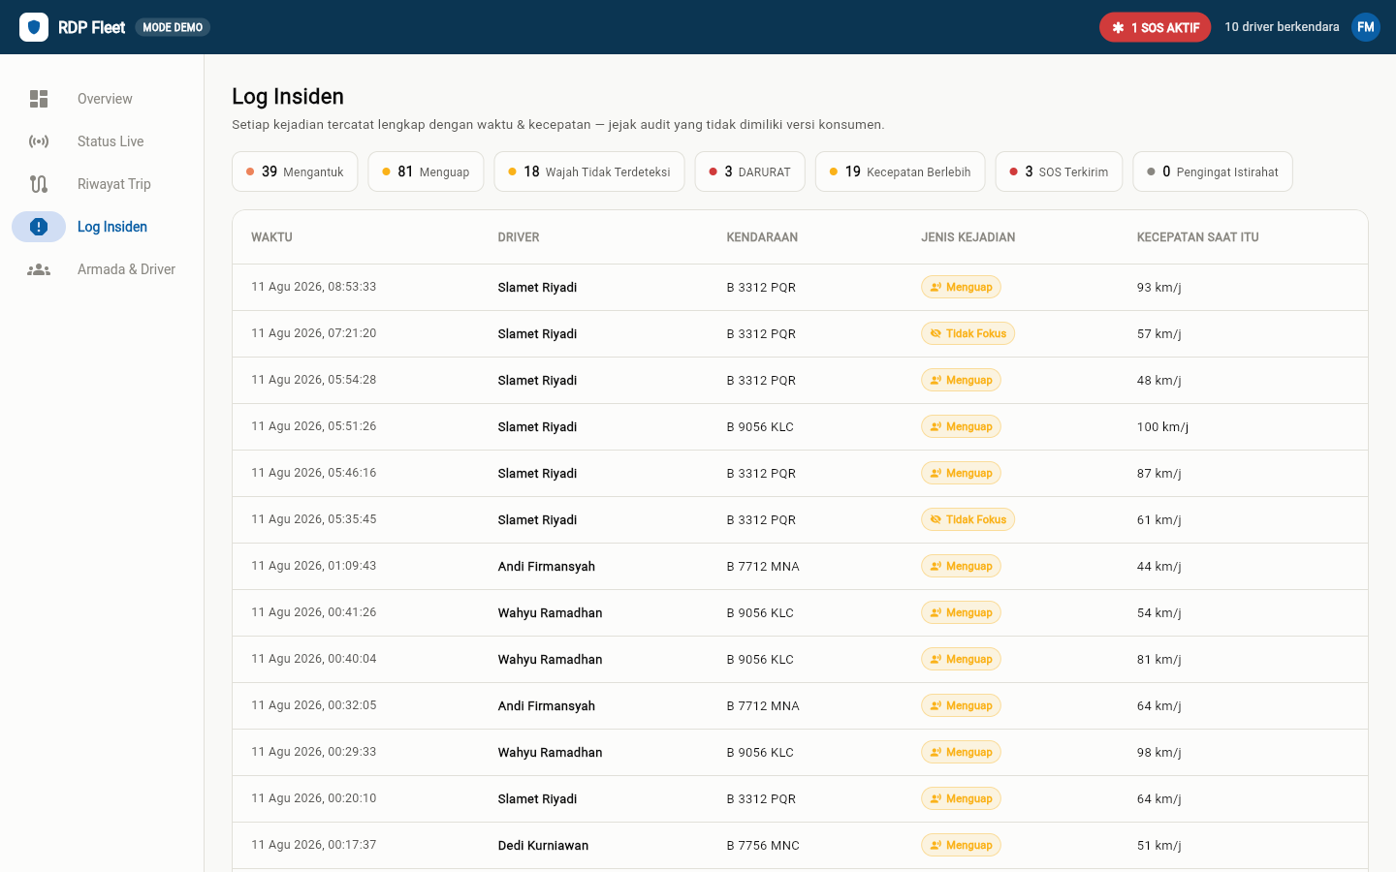
Task: Filter by 3 DARURAT chip
Action: coord(750,171)
